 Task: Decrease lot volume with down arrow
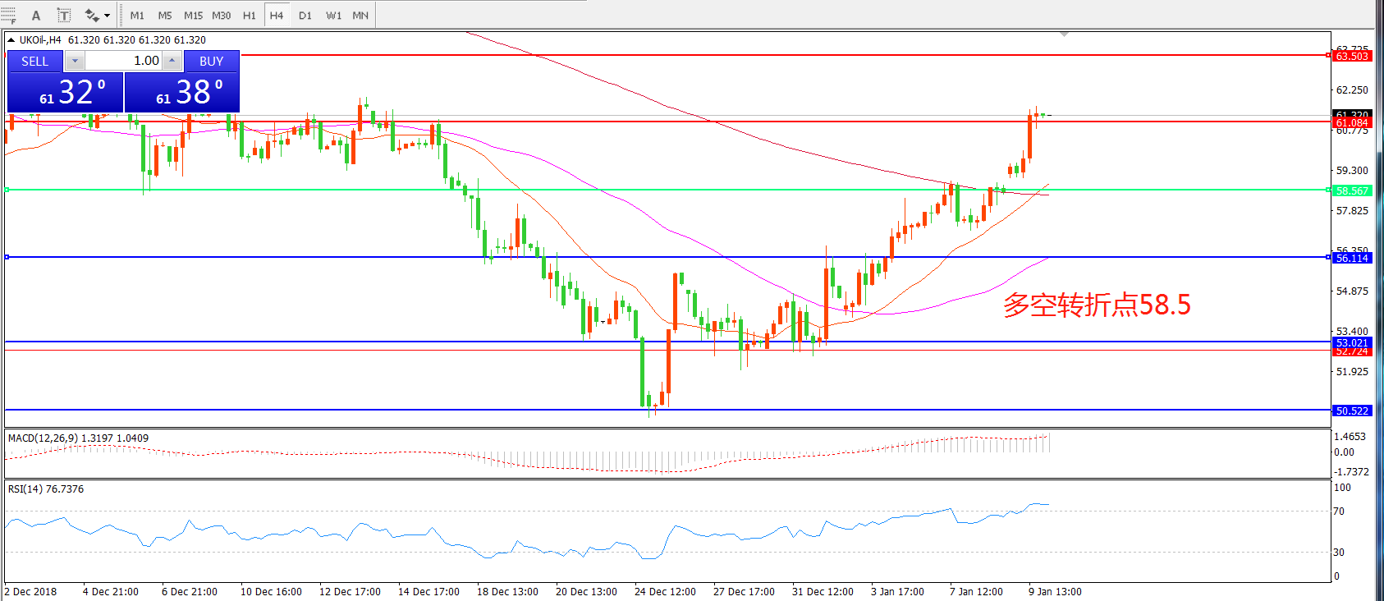pos(75,61)
